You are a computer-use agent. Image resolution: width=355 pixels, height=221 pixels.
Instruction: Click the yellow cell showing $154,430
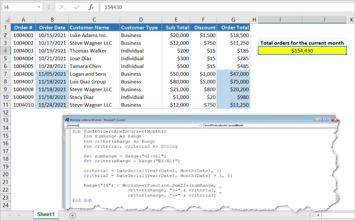(x=302, y=50)
